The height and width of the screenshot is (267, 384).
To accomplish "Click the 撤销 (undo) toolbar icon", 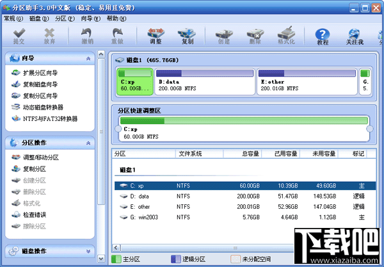I will coord(88,36).
